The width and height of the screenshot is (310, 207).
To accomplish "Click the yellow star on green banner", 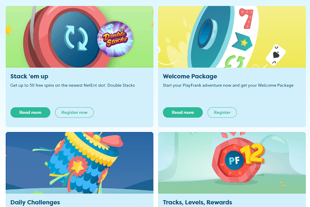I will click(x=9, y=30).
